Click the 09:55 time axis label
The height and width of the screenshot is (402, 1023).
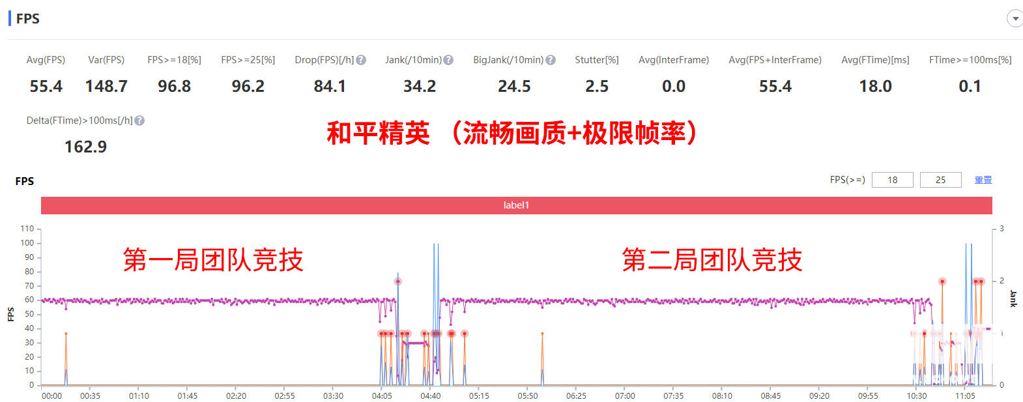(x=868, y=395)
